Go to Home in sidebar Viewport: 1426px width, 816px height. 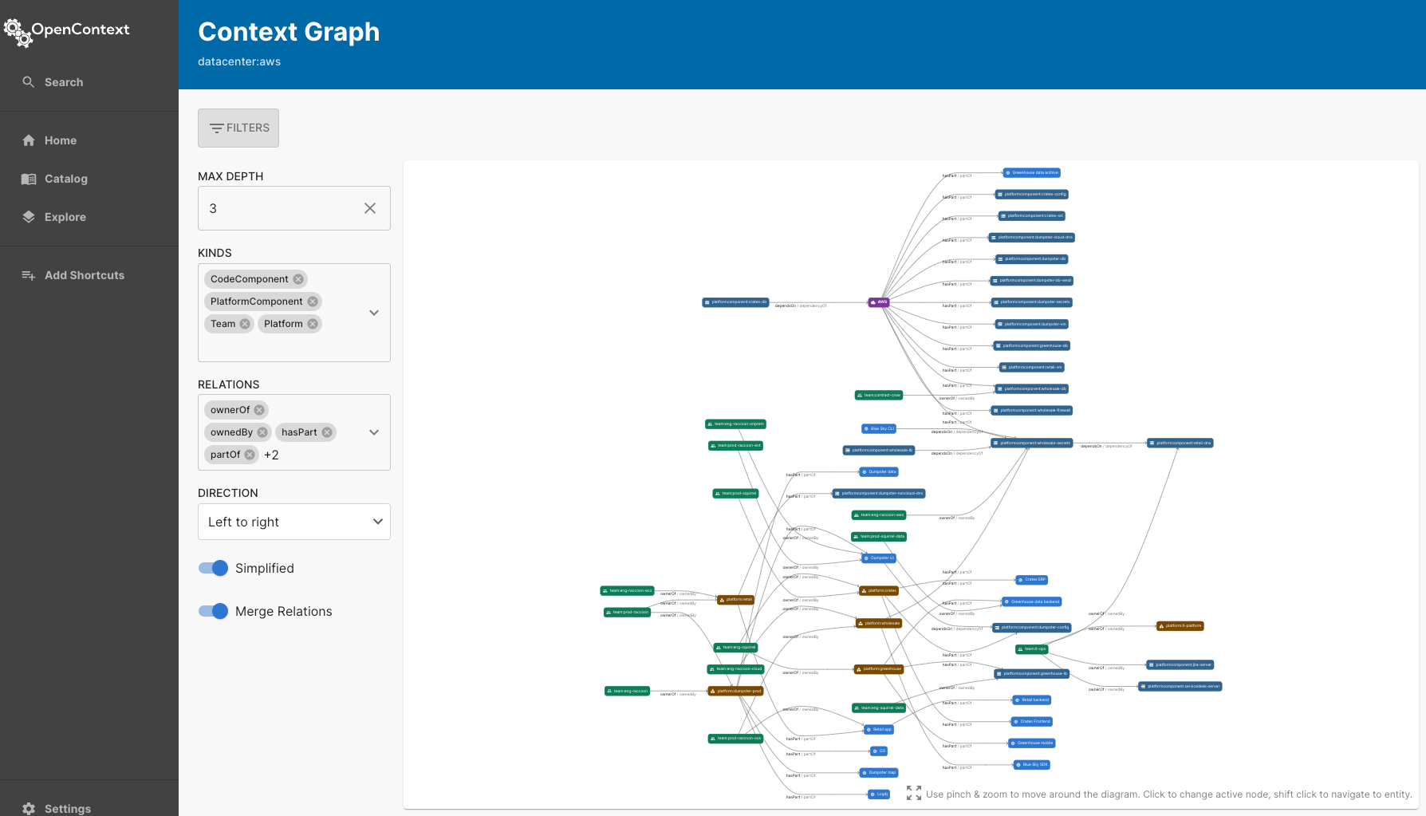tap(89, 140)
